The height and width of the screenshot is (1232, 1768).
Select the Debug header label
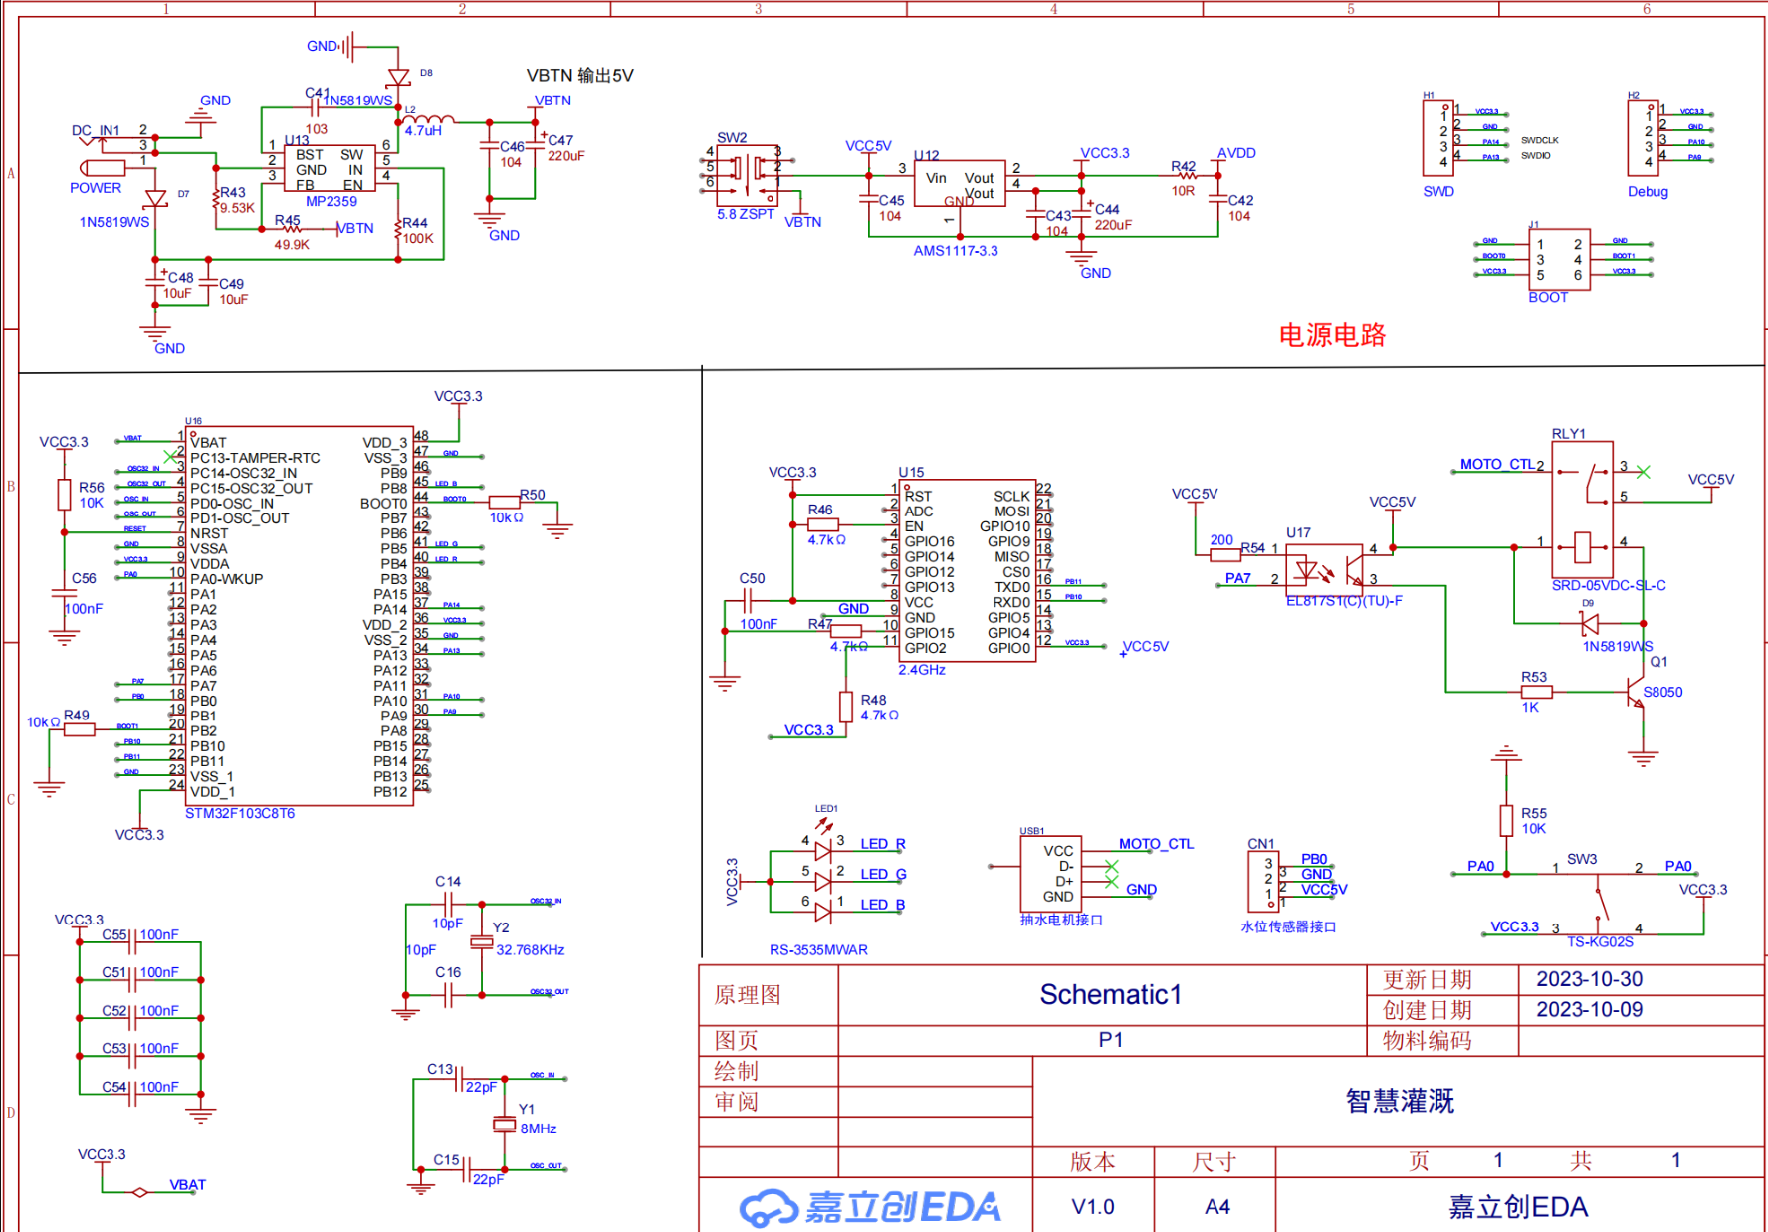tap(1648, 192)
